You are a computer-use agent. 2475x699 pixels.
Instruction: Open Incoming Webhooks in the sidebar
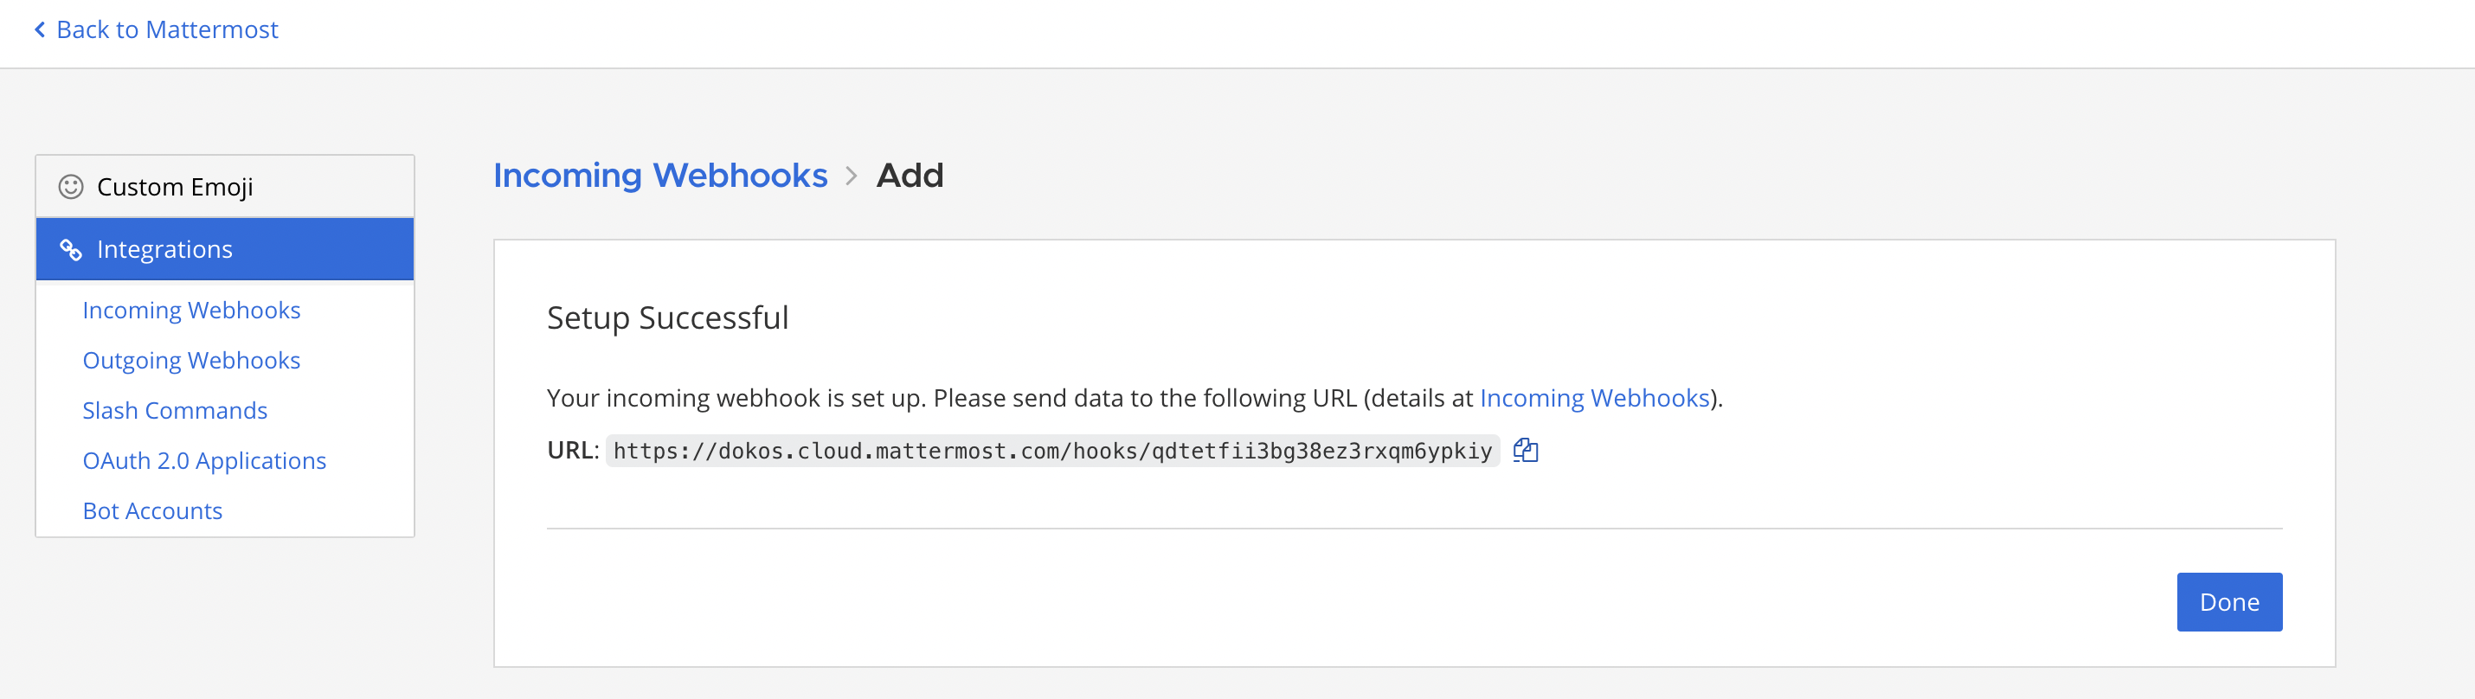pos(190,310)
